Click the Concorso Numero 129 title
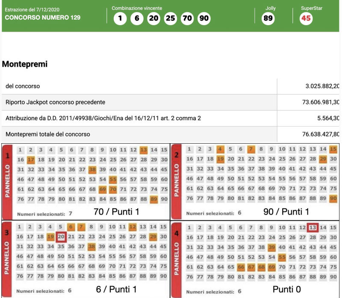This screenshot has width=342, height=298. tap(42, 18)
